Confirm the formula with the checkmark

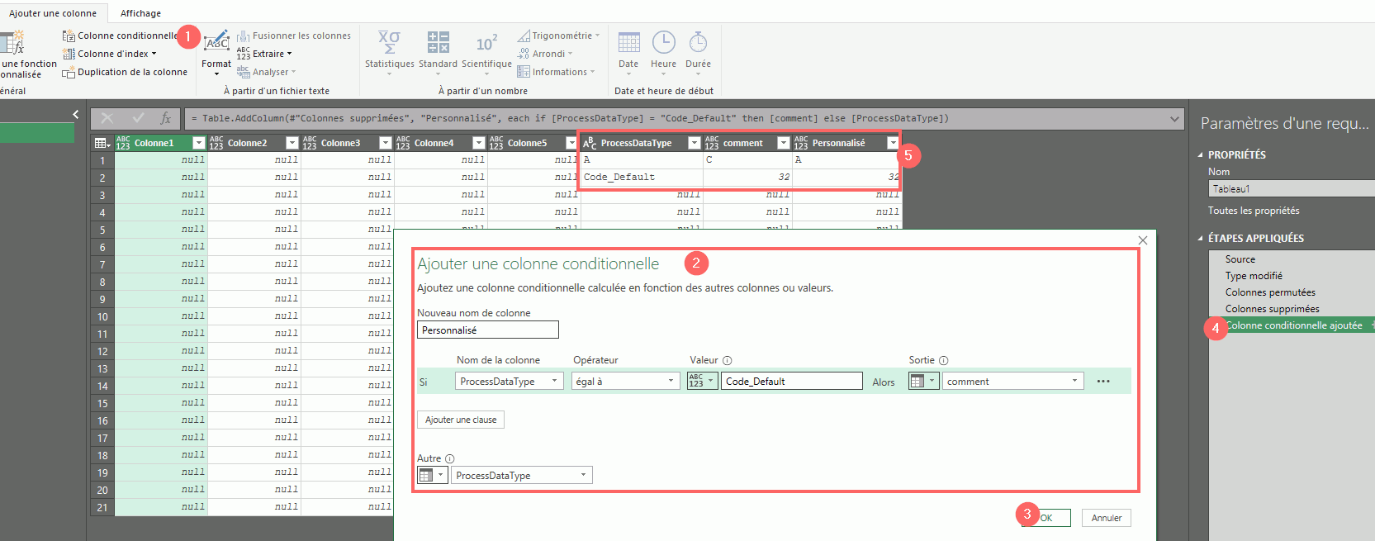click(138, 118)
